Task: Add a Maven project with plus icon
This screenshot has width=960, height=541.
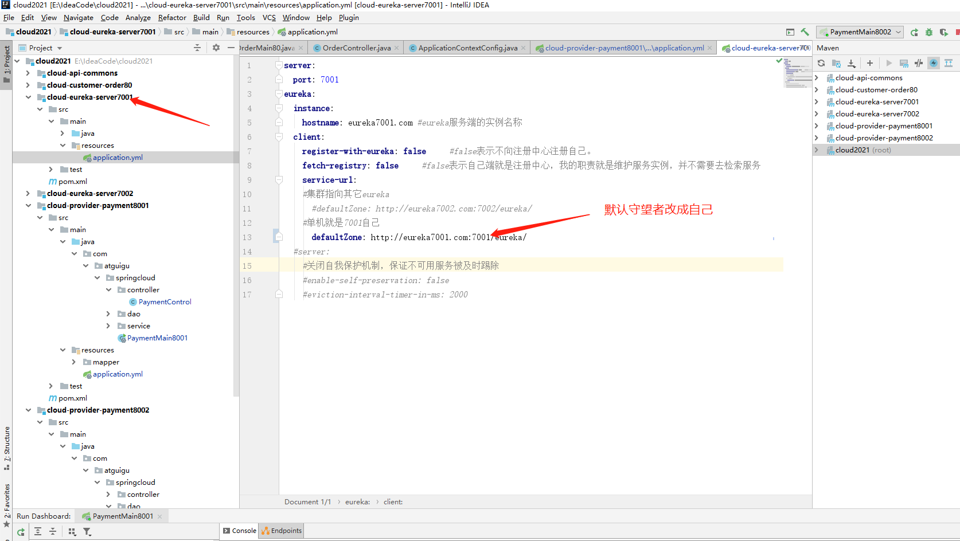Action: click(870, 63)
